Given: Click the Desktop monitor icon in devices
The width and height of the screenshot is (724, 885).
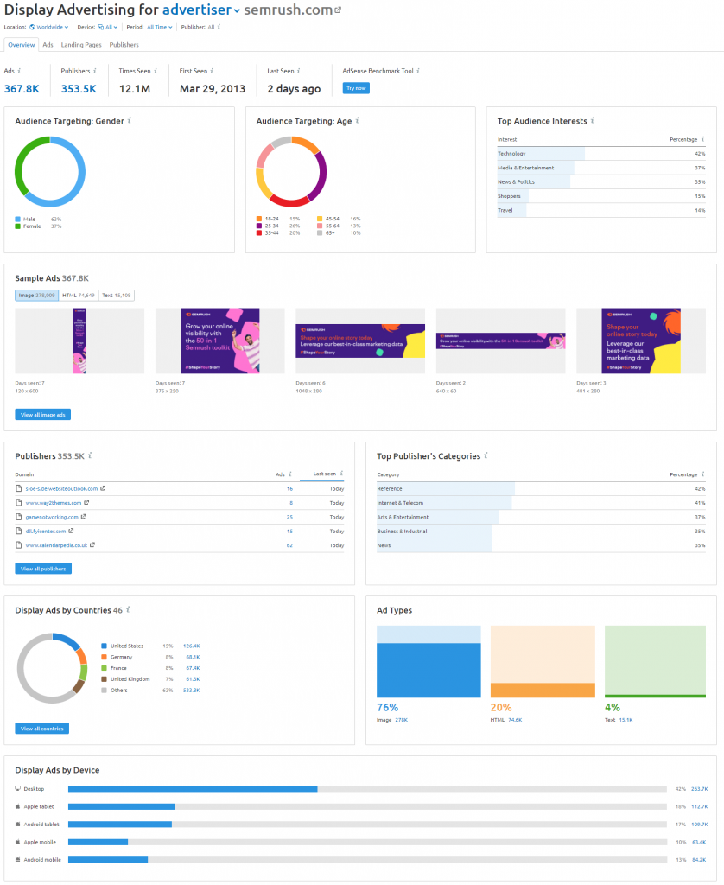Looking at the screenshot, I should (x=17, y=788).
